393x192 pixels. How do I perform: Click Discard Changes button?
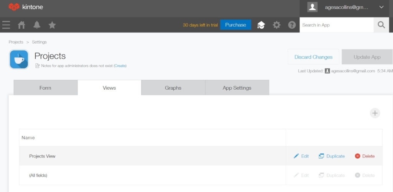coord(313,57)
